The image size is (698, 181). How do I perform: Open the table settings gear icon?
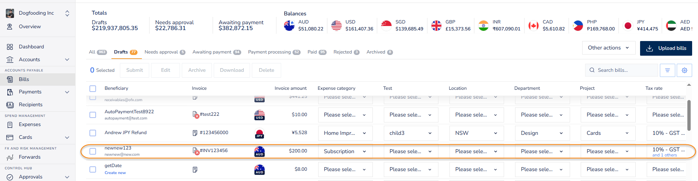tap(684, 70)
